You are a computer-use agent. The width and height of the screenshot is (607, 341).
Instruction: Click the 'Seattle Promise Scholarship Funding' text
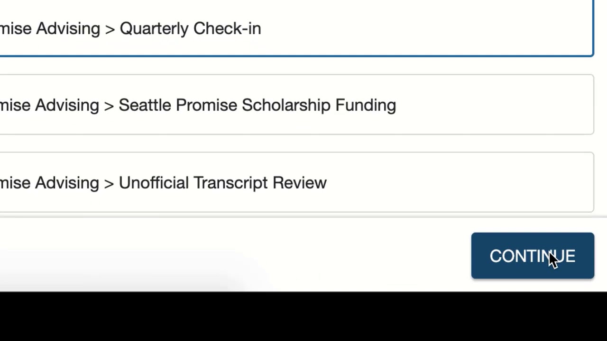pyautogui.click(x=257, y=105)
